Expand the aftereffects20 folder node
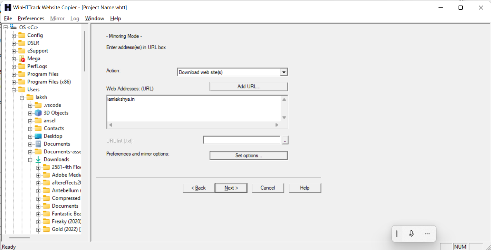This screenshot has height=250, width=491. [x=38, y=183]
